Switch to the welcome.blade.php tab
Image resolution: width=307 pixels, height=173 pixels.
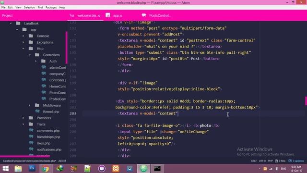click(85, 15)
